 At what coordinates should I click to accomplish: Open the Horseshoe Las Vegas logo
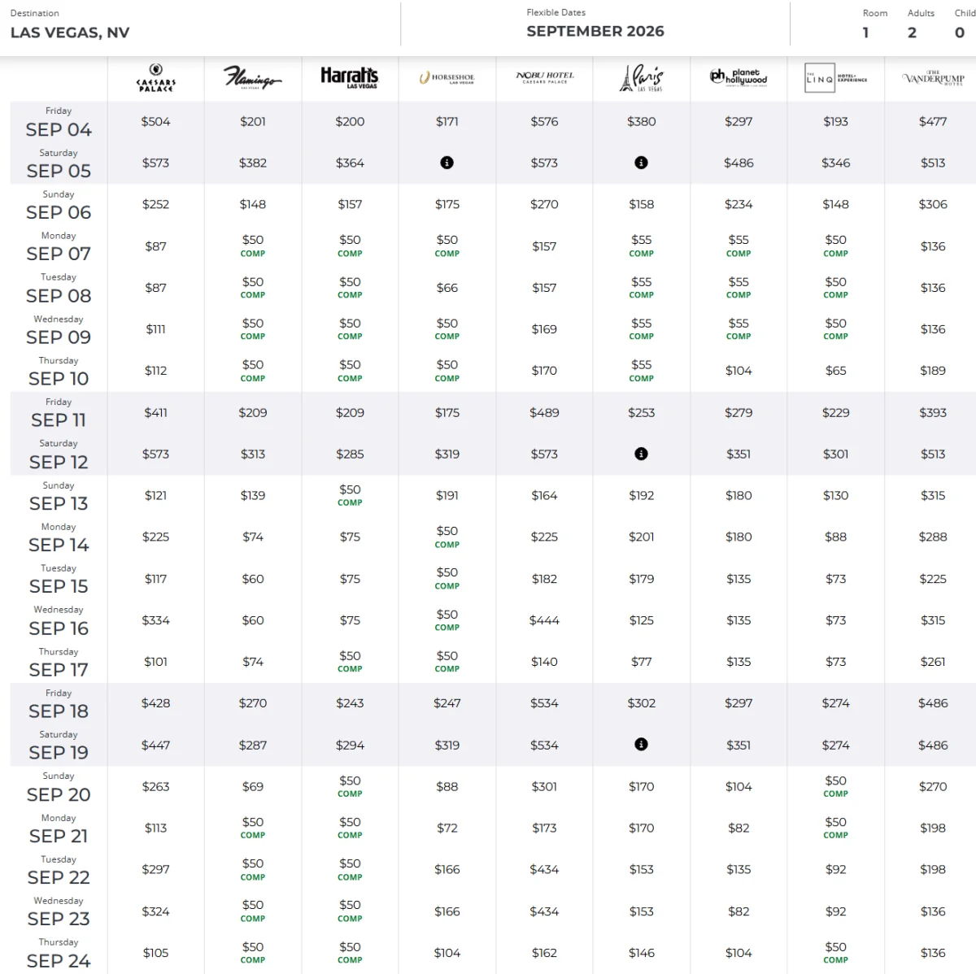pos(447,78)
